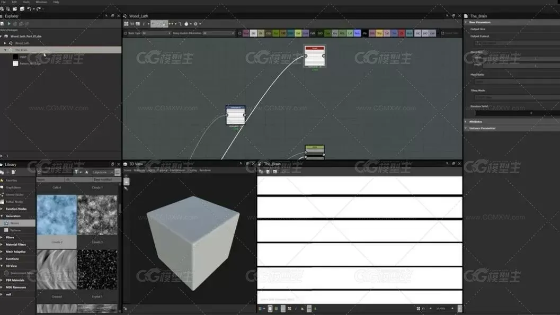Click the bright blue node button in palette

point(357,33)
